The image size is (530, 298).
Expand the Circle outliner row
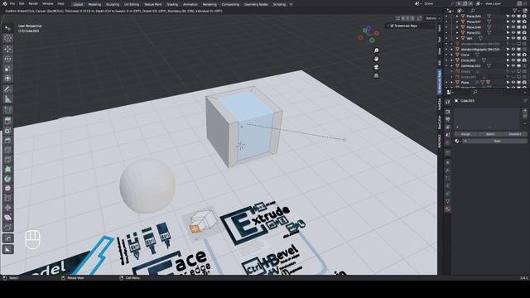click(x=452, y=55)
